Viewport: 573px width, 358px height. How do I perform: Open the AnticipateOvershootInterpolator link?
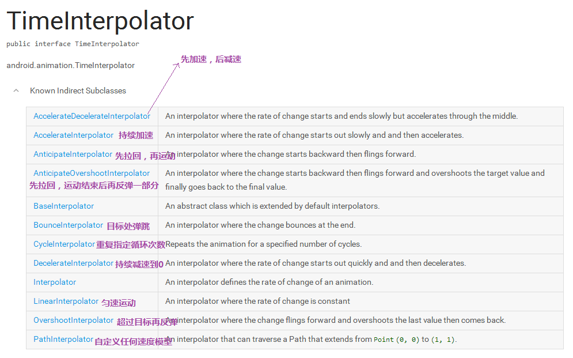pyautogui.click(x=92, y=173)
